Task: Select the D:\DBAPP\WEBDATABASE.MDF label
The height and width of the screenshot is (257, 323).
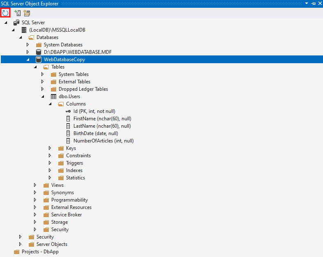Action: tap(78, 52)
